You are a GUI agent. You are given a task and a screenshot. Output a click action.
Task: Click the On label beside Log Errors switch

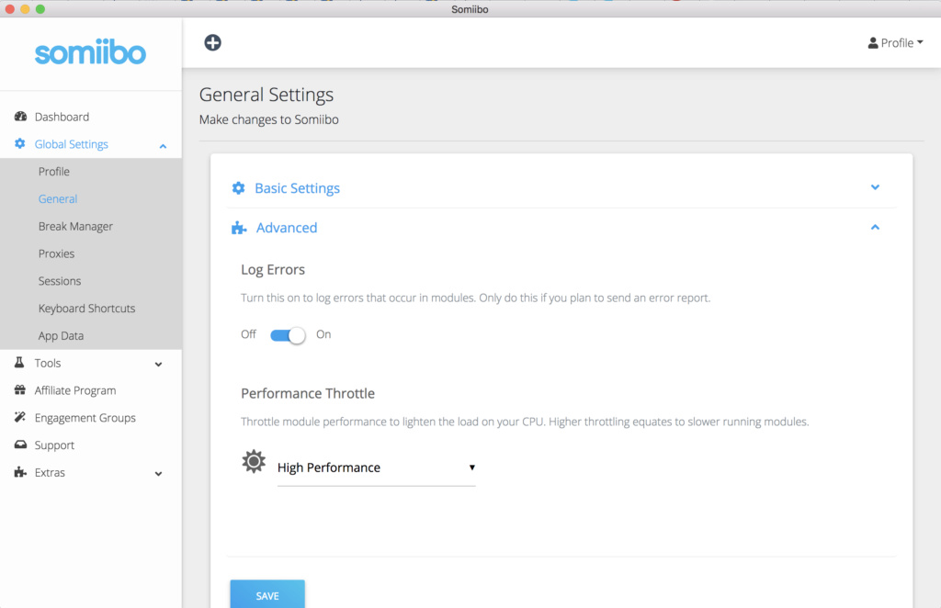[323, 334]
